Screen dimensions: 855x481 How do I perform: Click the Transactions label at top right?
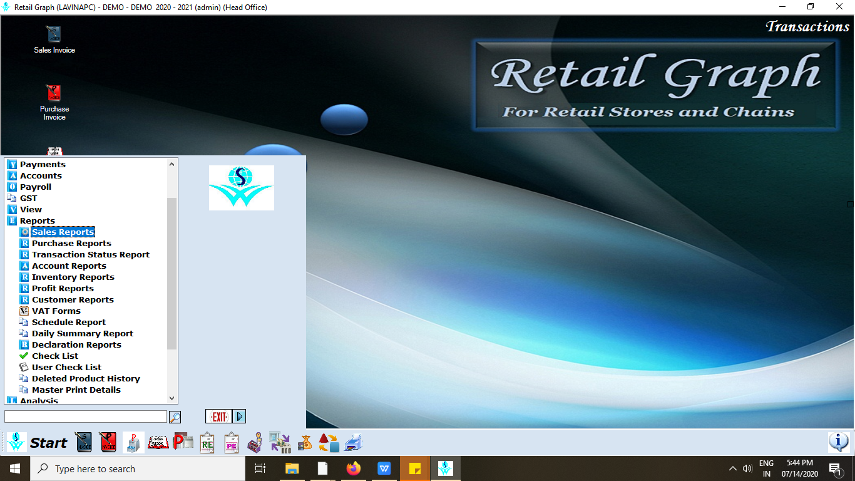[x=807, y=26]
